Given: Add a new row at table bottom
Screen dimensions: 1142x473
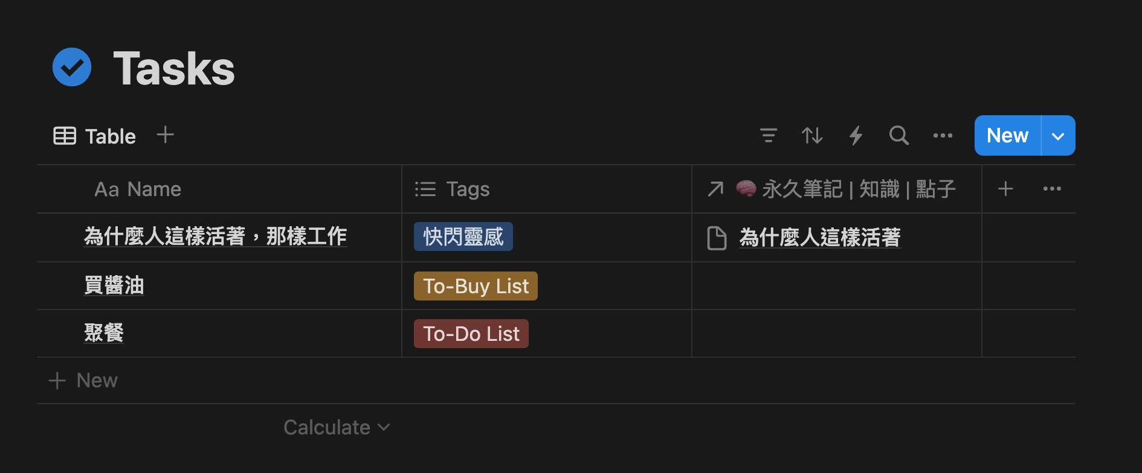Looking at the screenshot, I should tap(83, 381).
